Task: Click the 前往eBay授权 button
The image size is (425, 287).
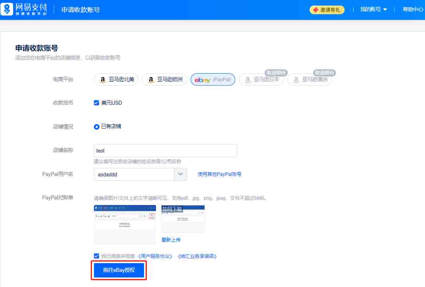Action: coord(119,270)
